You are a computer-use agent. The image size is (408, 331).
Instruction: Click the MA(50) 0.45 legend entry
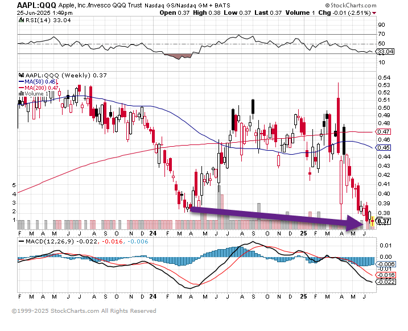40,82
